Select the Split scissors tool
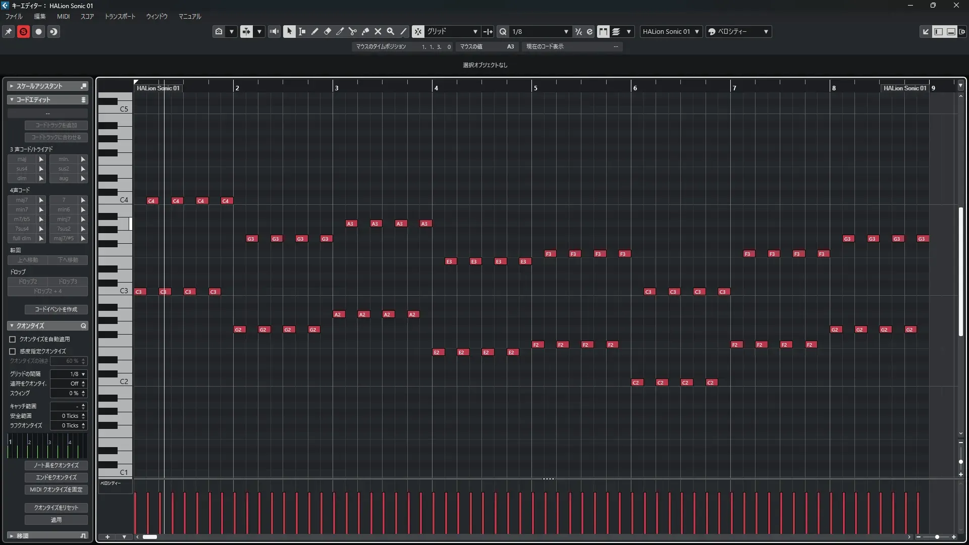The image size is (969, 545). pyautogui.click(x=352, y=31)
